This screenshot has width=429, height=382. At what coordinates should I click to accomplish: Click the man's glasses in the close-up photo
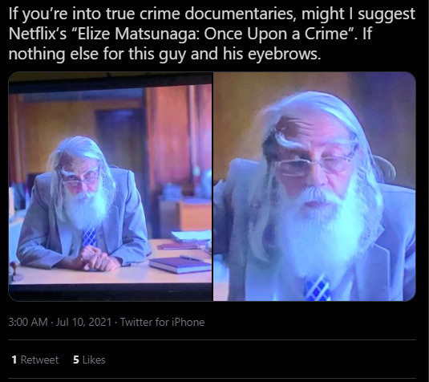(x=312, y=164)
